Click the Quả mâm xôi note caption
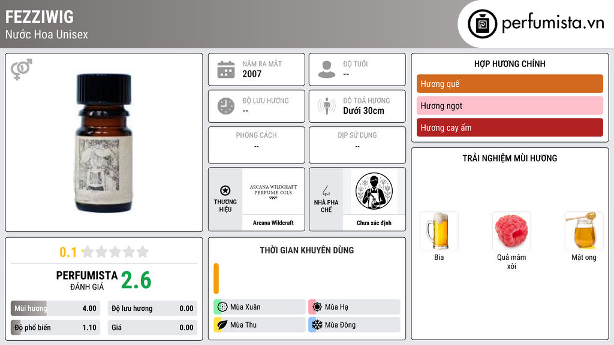 (511, 262)
